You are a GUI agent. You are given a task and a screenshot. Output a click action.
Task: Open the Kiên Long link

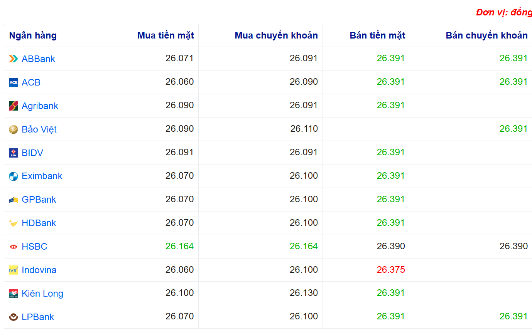[x=42, y=294]
